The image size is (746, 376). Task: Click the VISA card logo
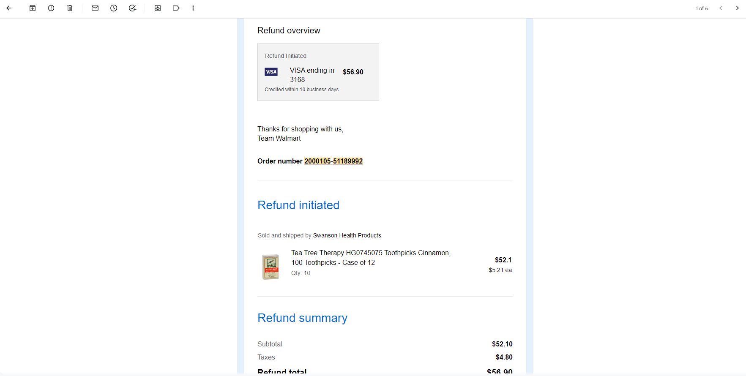click(271, 72)
